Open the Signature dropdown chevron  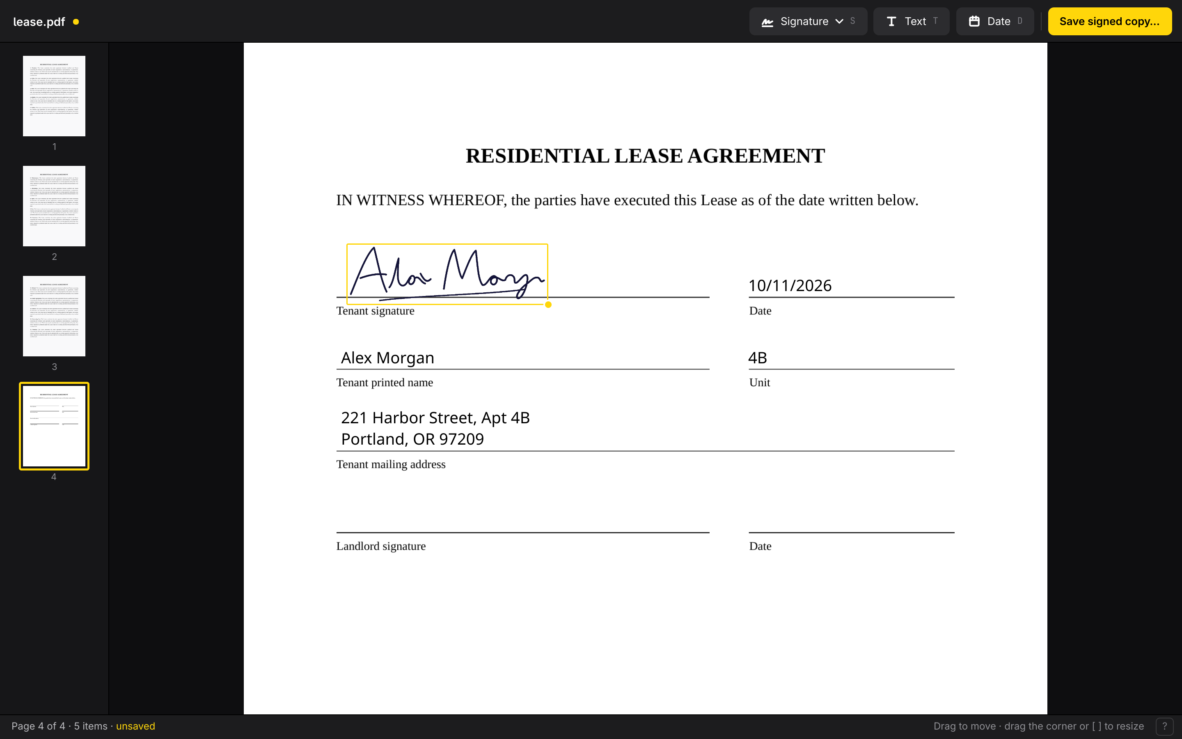pos(839,21)
